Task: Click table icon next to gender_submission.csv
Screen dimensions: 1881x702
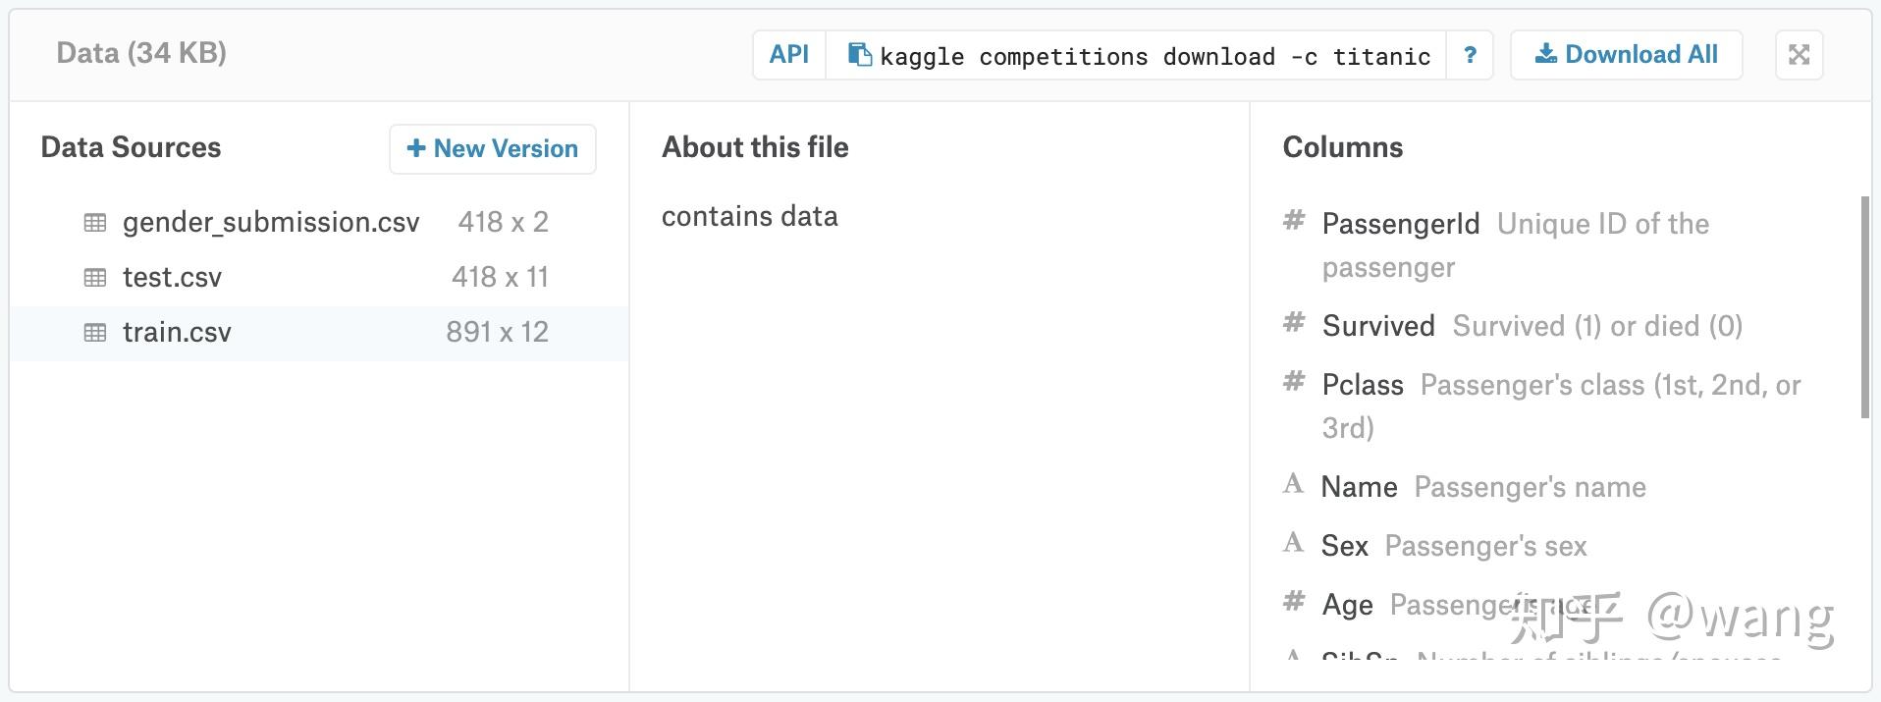Action: tap(95, 223)
